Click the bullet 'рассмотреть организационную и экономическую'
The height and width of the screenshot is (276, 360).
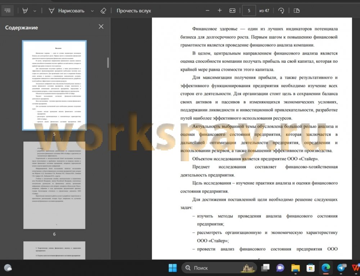pyautogui.click(x=265, y=236)
